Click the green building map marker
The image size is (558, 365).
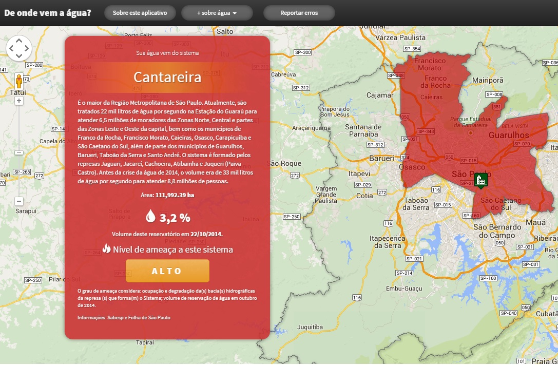click(x=481, y=180)
